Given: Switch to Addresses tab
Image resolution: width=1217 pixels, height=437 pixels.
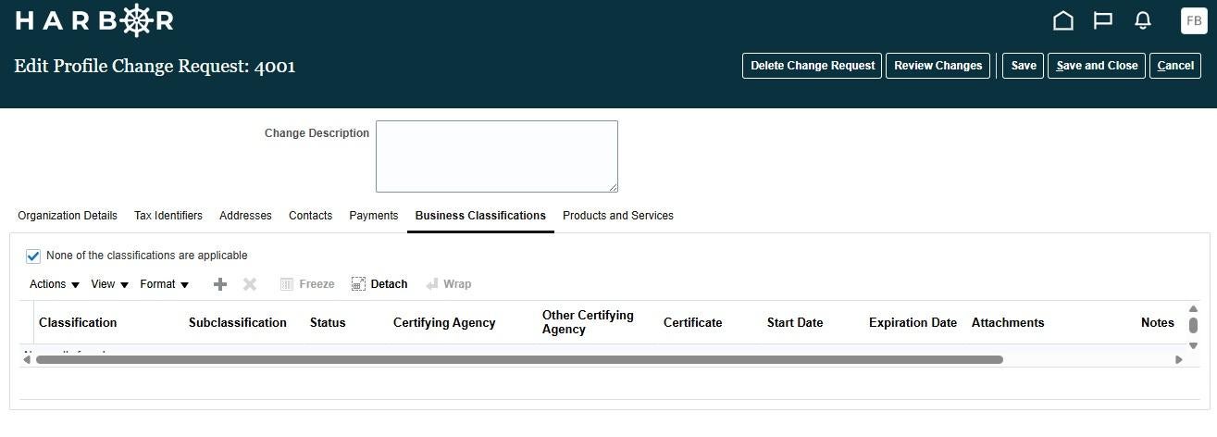Looking at the screenshot, I should 245,216.
